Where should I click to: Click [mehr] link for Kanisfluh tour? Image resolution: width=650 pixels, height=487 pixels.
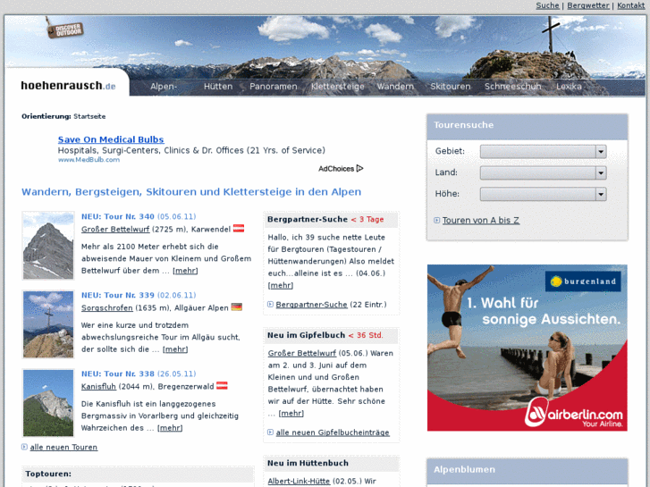[x=170, y=428]
